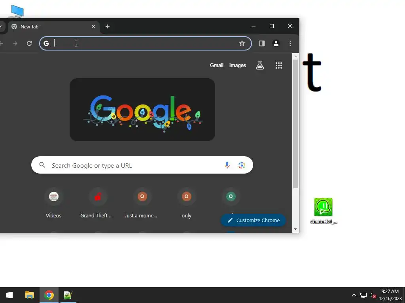
Task: Focus the Chrome address bar
Action: tap(145, 43)
